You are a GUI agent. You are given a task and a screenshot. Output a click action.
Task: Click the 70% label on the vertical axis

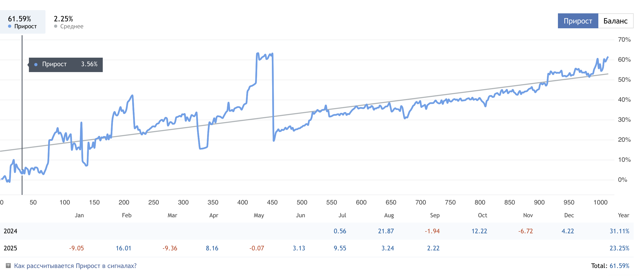(x=624, y=40)
